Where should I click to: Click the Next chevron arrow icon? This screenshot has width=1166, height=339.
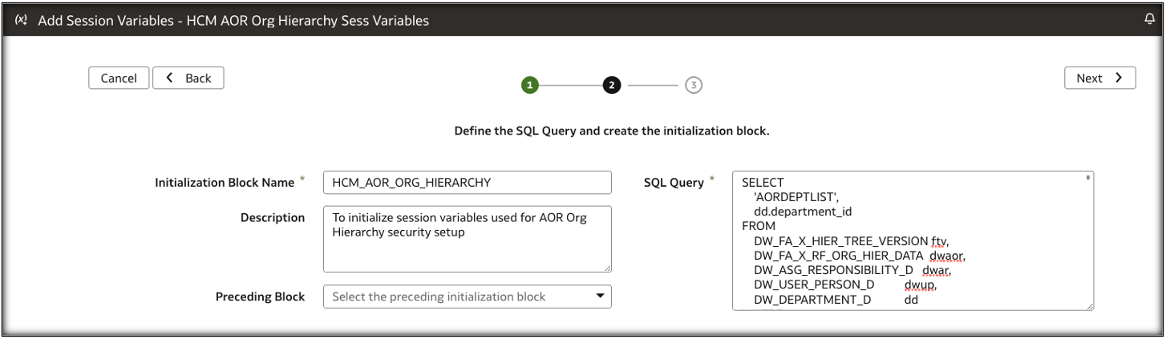point(1119,78)
